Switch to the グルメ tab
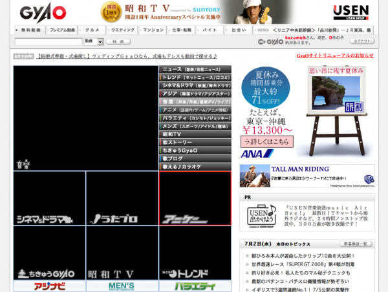The image size is (388, 292). pyautogui.click(x=92, y=30)
